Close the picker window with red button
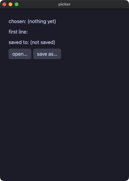129x181 pixels. point(4,4)
